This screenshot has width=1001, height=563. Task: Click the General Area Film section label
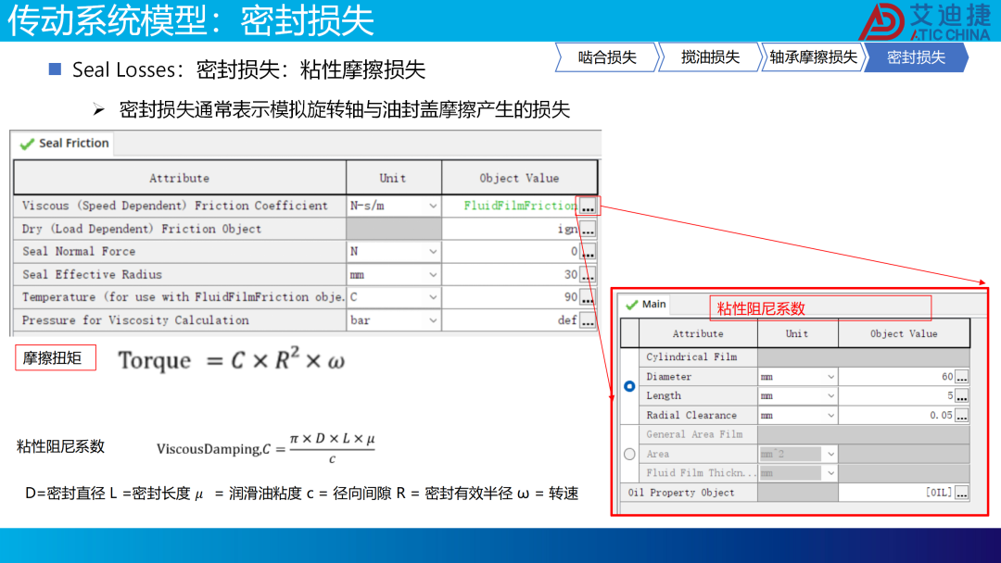pyautogui.click(x=694, y=434)
